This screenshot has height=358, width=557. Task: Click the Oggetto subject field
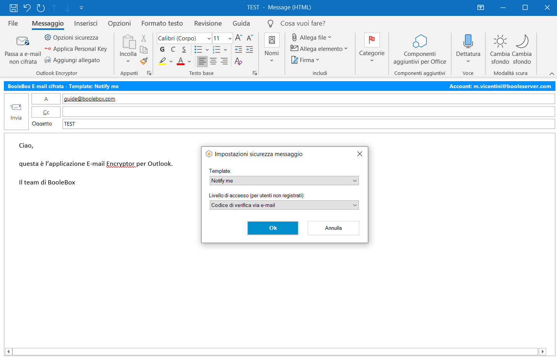[x=308, y=124]
